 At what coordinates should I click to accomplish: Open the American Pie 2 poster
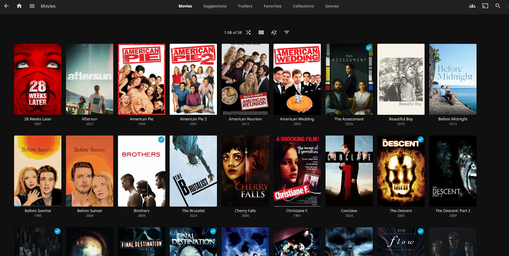coord(193,79)
